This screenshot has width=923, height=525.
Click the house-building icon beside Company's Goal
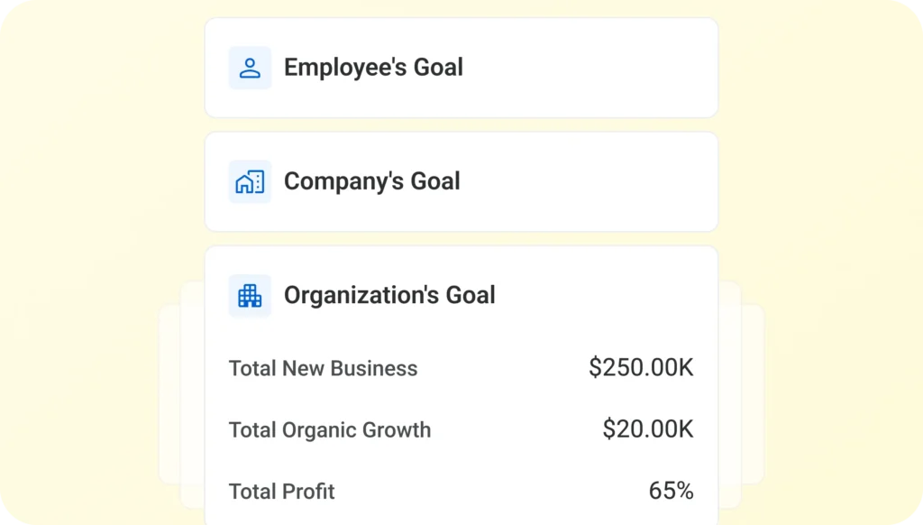click(250, 181)
